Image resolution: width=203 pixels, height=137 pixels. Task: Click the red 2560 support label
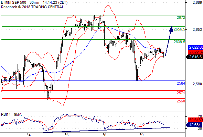click(181, 101)
